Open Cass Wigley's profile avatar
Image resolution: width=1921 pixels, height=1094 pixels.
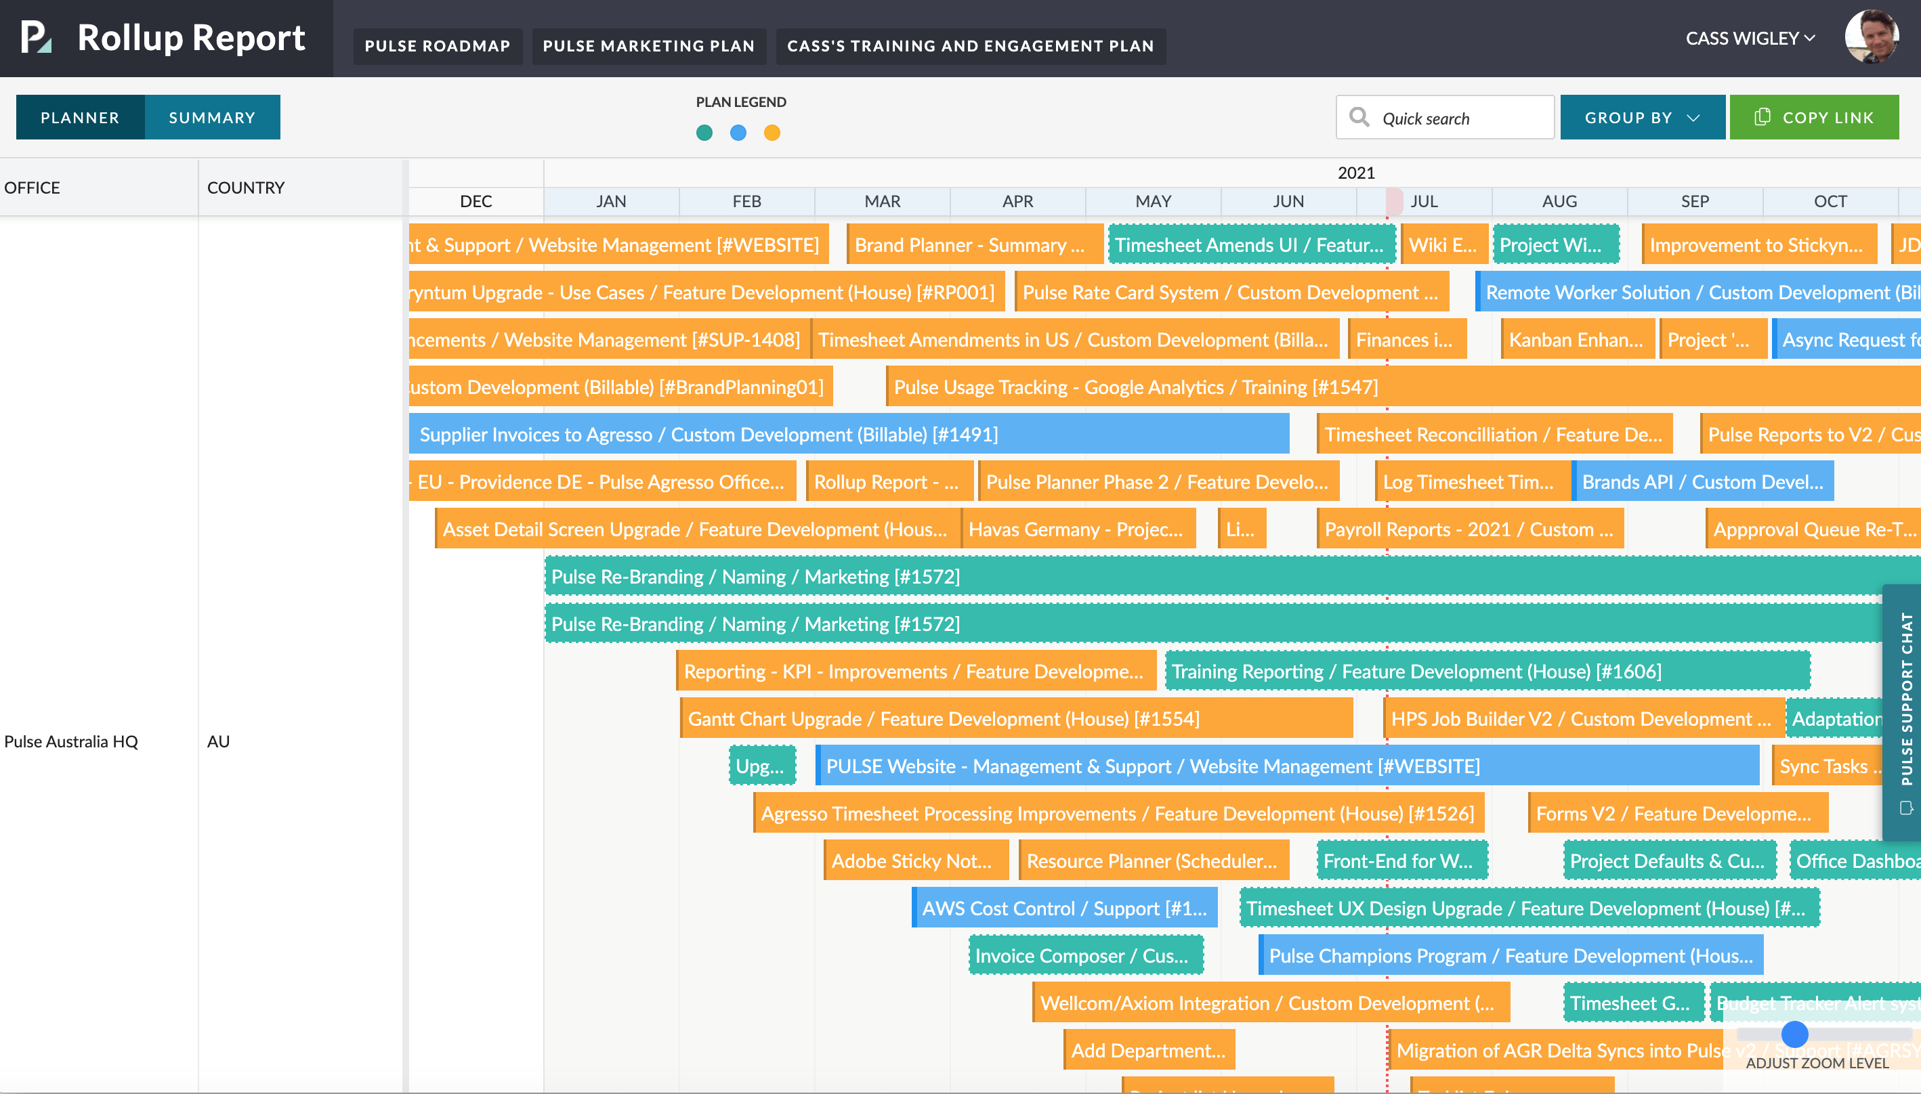pos(1872,37)
